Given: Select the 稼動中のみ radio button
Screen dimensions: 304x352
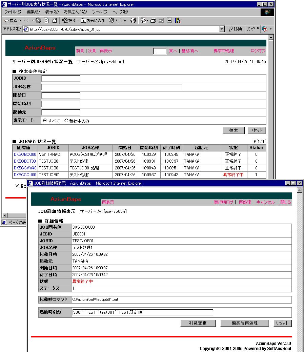Looking at the screenshot, I should coord(66,121).
